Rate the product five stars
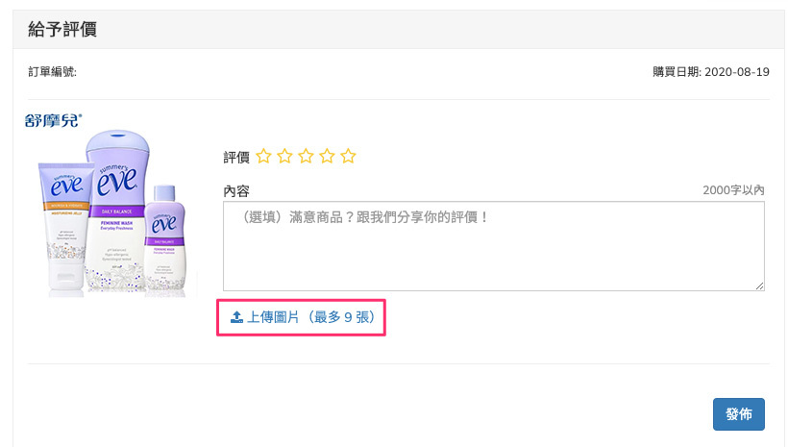The height and width of the screenshot is (447, 788). (348, 156)
